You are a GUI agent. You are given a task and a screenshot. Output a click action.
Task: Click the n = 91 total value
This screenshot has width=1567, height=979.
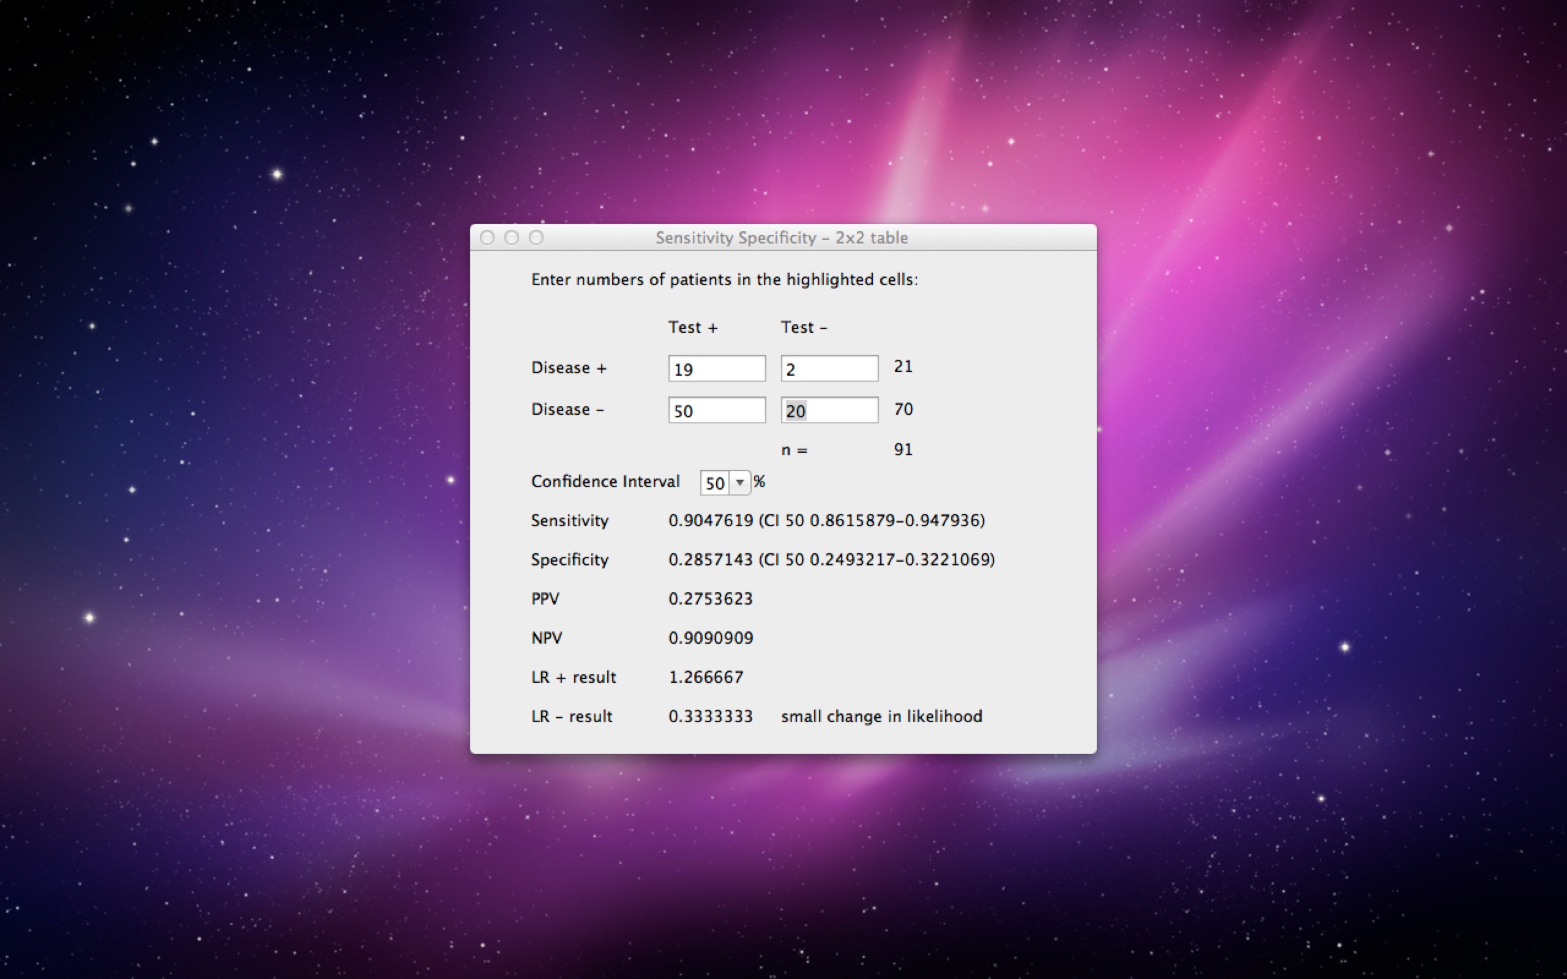904,449
